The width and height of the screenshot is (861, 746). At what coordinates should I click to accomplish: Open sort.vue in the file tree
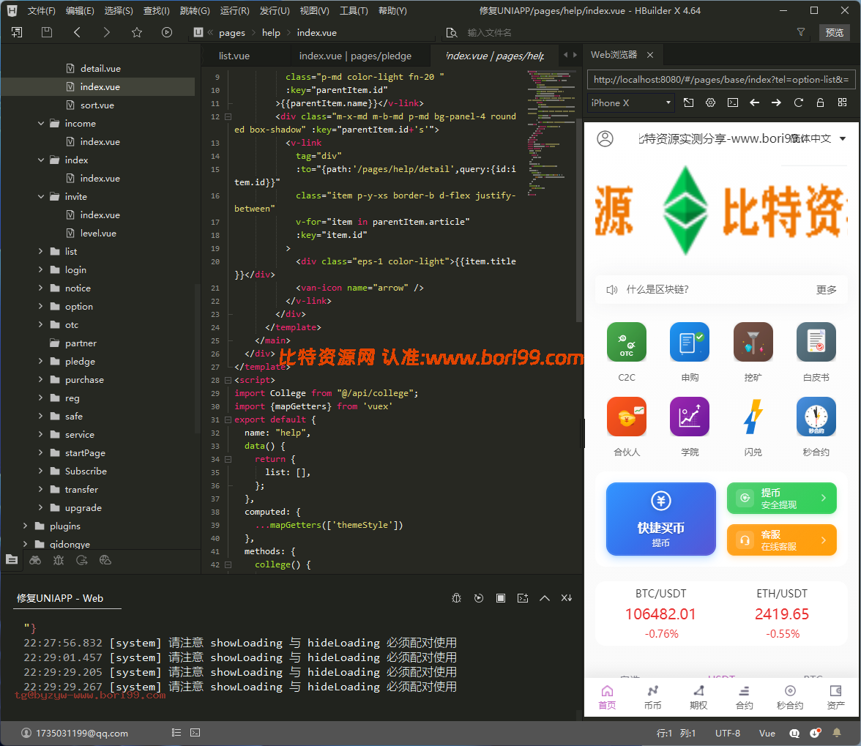[97, 105]
